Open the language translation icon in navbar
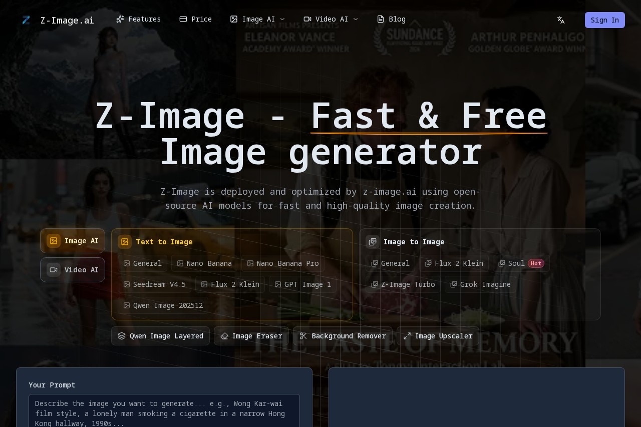This screenshot has height=427, width=641. click(560, 20)
